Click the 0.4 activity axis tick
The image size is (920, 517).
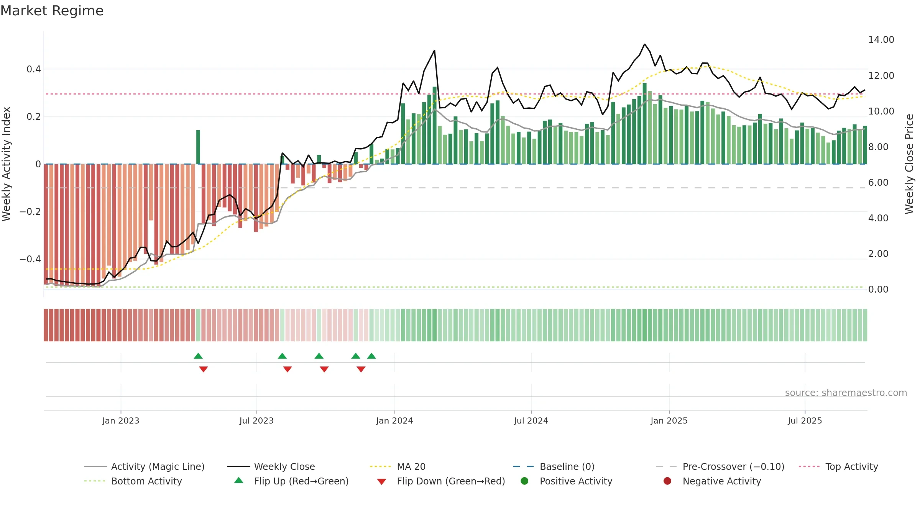coord(34,69)
